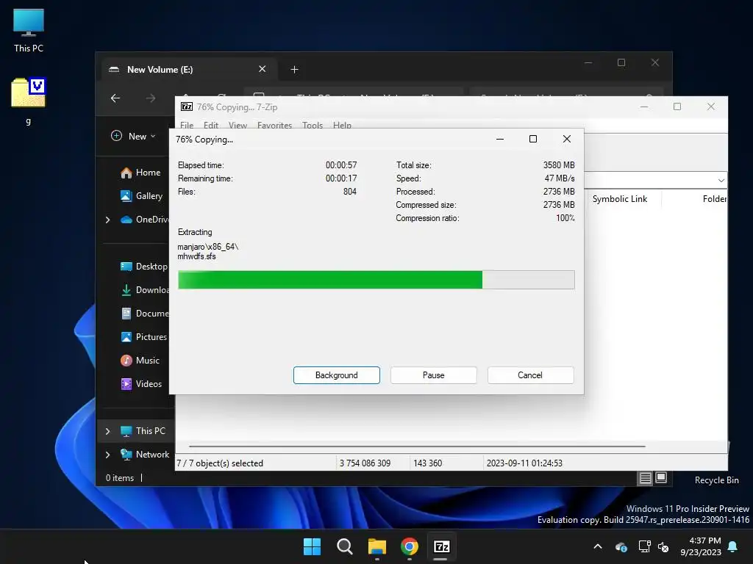Click 'mhwdfs.sfs' extracting file name
Screen dimensions: 753x564
tap(196, 256)
